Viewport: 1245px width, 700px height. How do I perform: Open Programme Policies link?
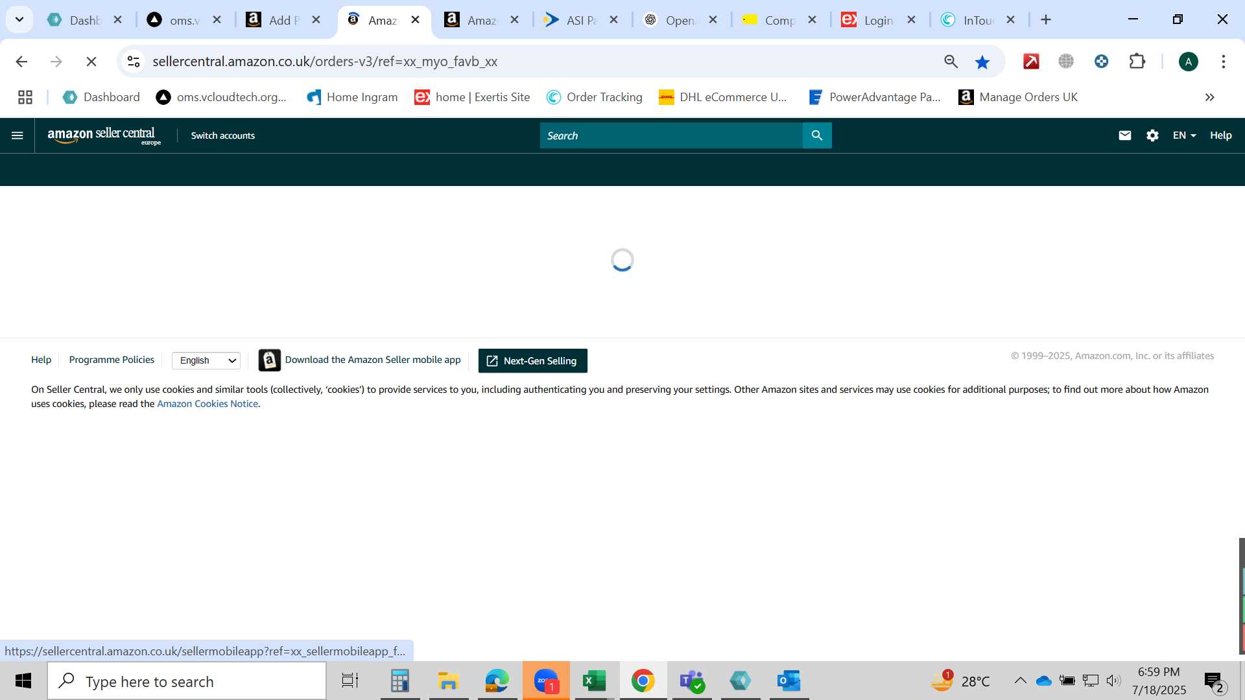click(x=112, y=360)
